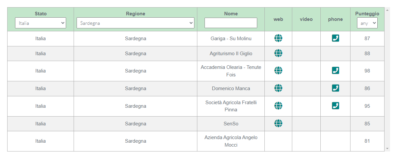Click score 98 in Accademia Olearia row
The height and width of the screenshot is (159, 395).
367,71
